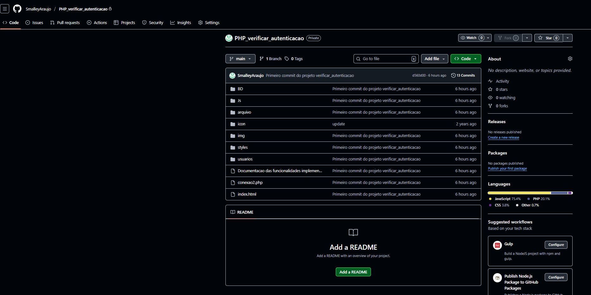Open Create a new release link
The image size is (591, 295).
click(503, 138)
